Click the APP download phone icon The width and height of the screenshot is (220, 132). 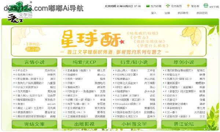click(x=206, y=5)
